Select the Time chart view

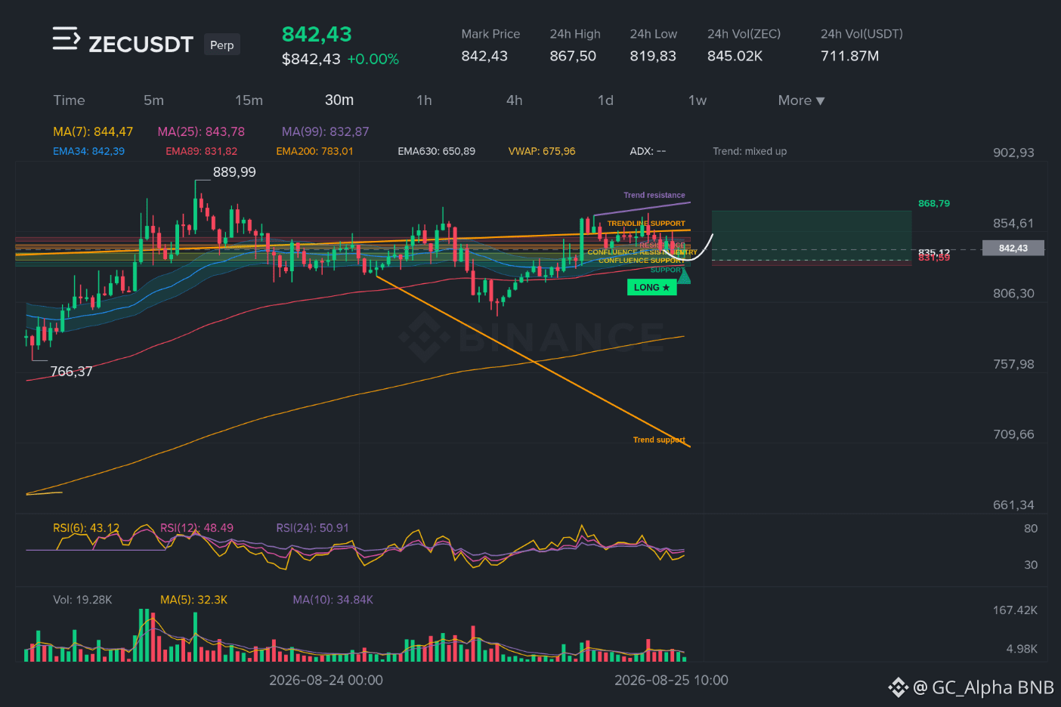pos(69,100)
